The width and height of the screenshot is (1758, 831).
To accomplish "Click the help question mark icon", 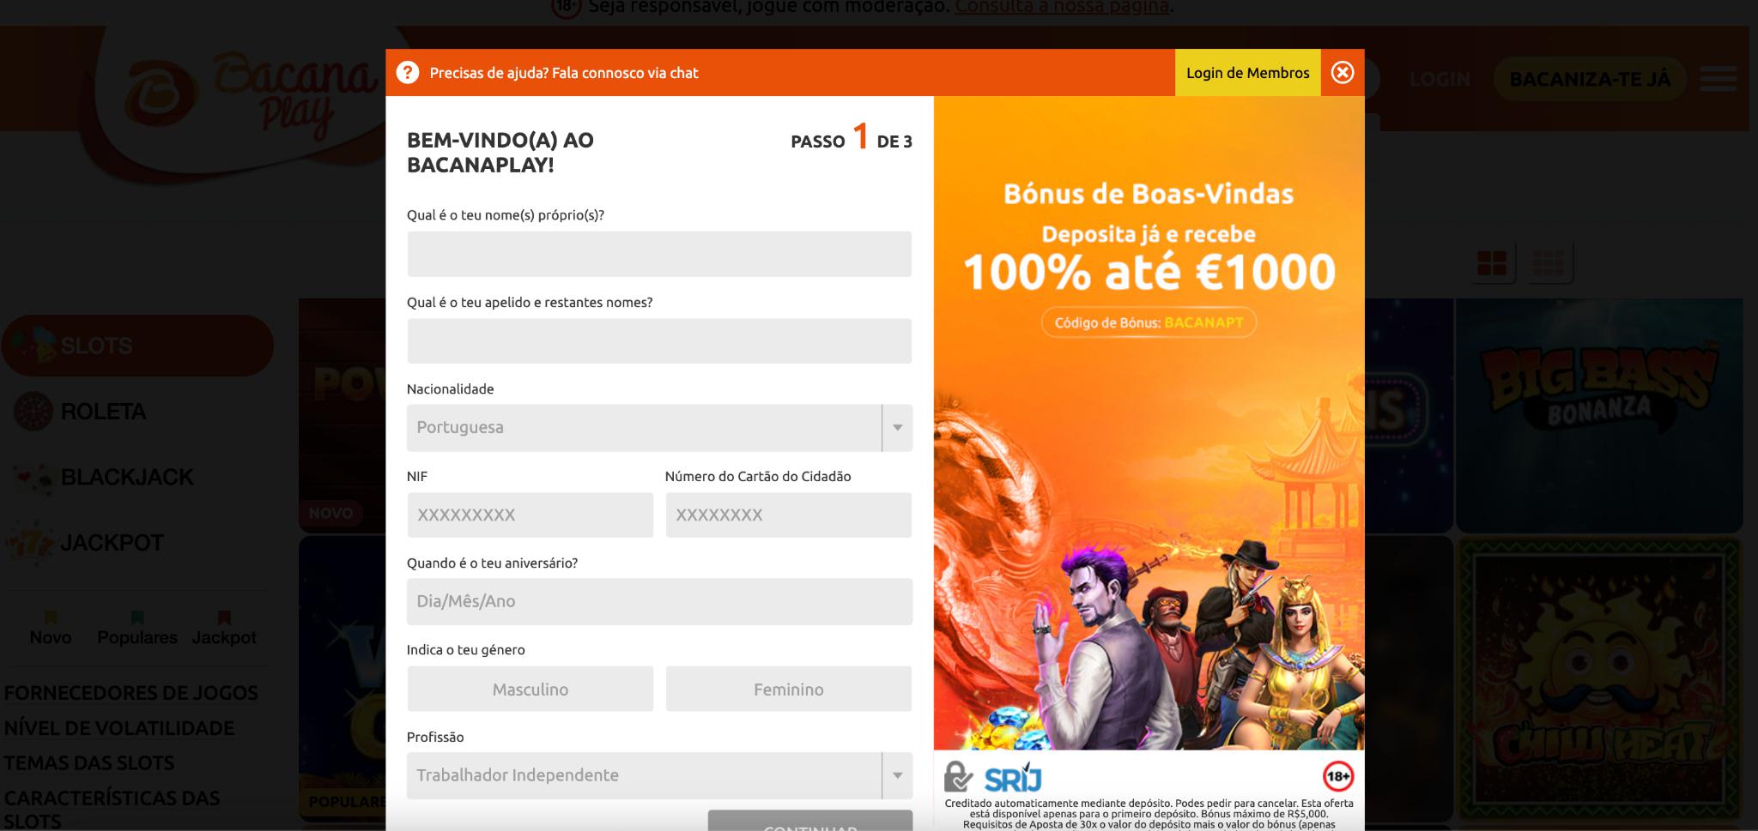I will [408, 73].
